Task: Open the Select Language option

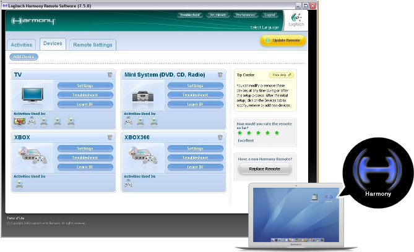Action: (265, 28)
